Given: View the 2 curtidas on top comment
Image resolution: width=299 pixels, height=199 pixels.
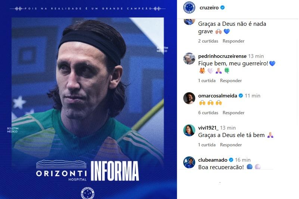Looking at the screenshot, I should tap(208, 41).
